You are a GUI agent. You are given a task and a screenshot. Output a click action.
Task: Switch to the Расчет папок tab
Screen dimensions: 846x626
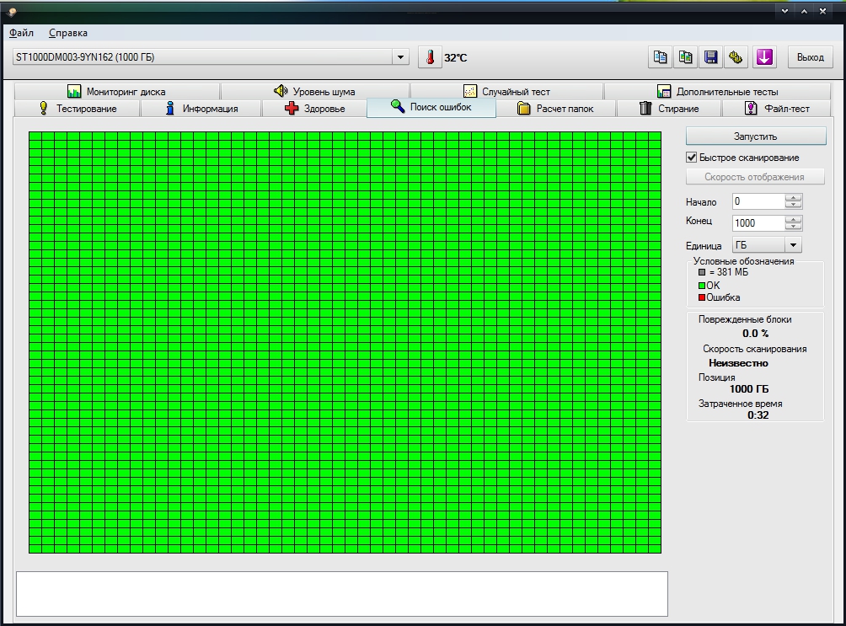555,109
